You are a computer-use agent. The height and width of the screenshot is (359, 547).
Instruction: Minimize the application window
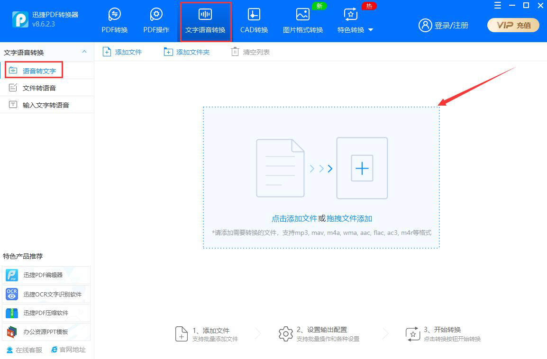point(512,5)
